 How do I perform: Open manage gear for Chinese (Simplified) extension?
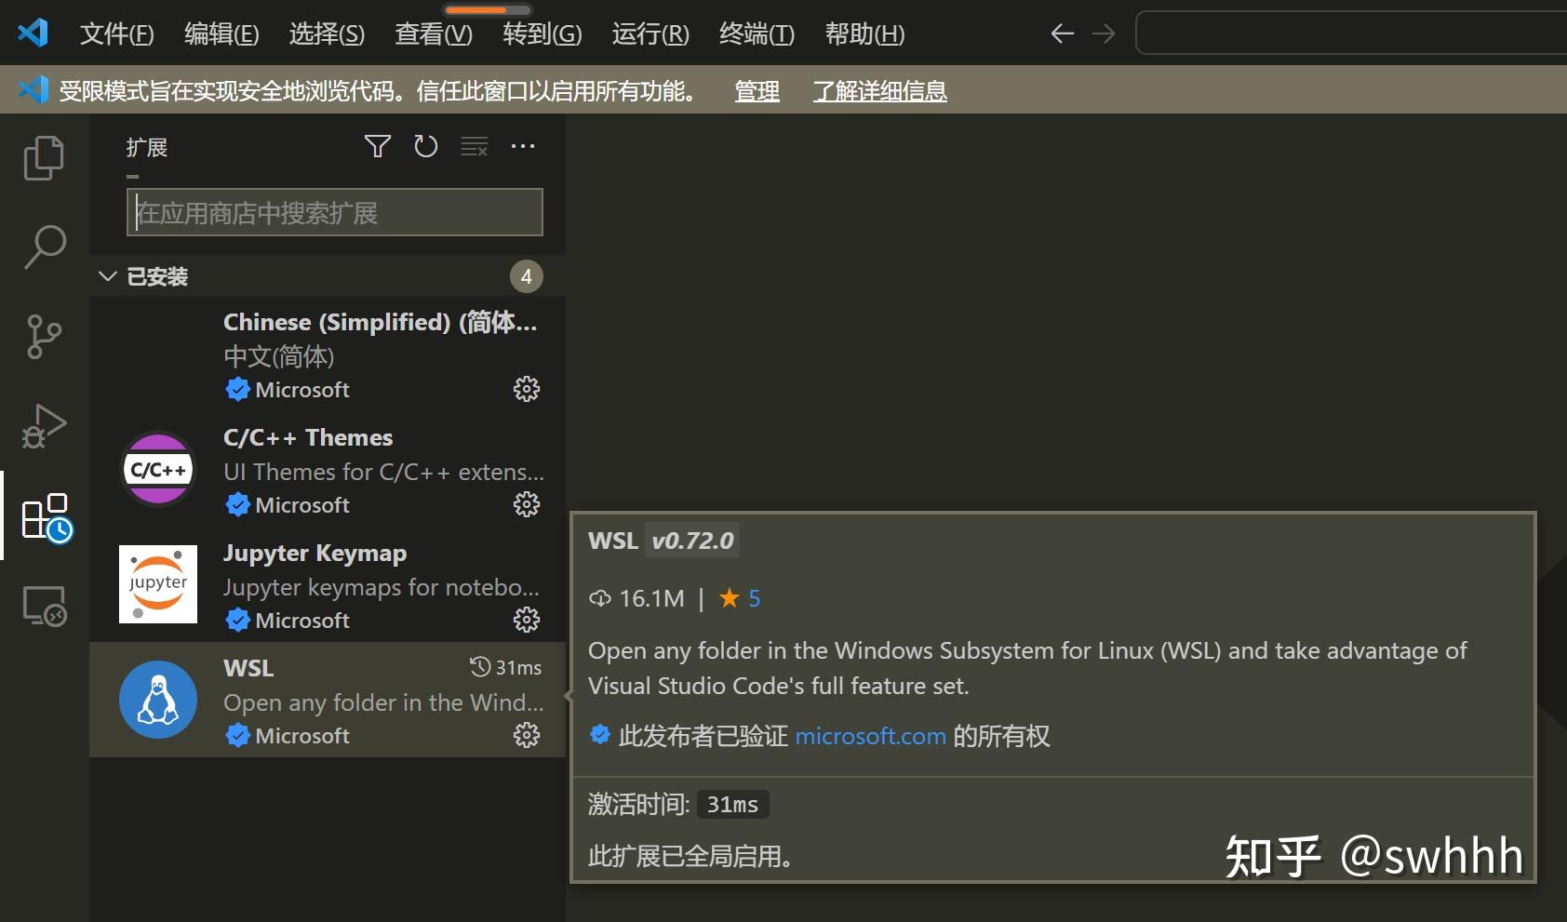(527, 389)
